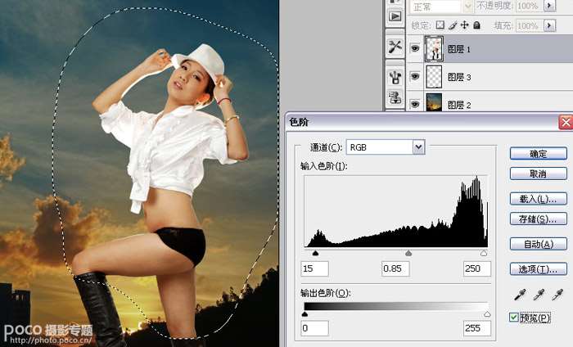Open the 不透明度 opacity slider arrow
The height and width of the screenshot is (347, 573).
click(549, 6)
